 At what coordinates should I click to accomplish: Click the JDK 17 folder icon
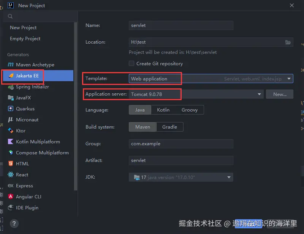(x=137, y=177)
